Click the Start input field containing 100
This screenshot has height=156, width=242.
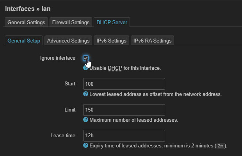124,84
